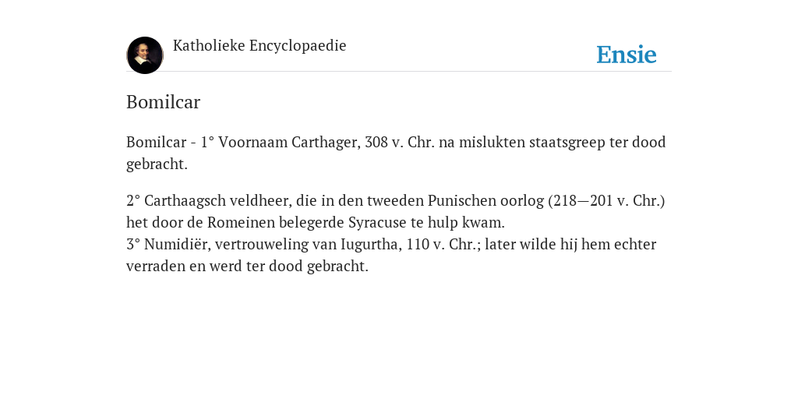This screenshot has width=798, height=399.
Task: Click the words 'later wilde hij hem echter'
Action: pyautogui.click(x=570, y=244)
